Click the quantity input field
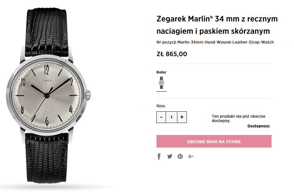 [x=172, y=117]
